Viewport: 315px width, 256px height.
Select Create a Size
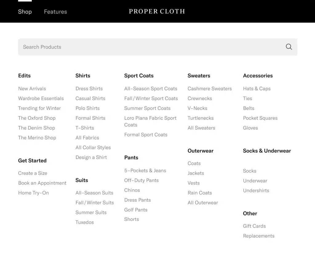pos(33,173)
